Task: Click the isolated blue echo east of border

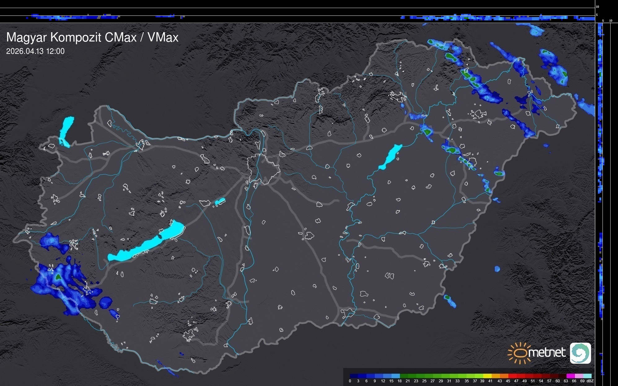Action: [497, 269]
